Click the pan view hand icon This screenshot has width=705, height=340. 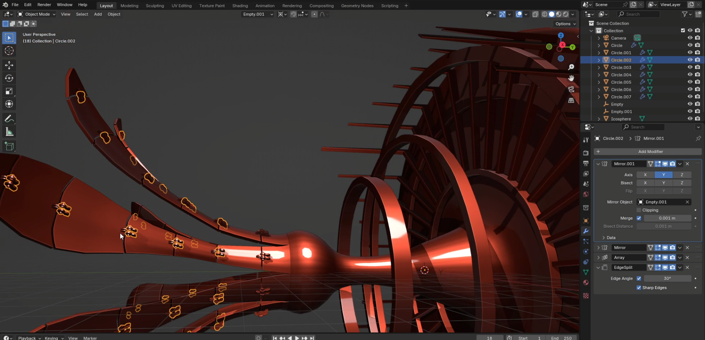pos(571,78)
